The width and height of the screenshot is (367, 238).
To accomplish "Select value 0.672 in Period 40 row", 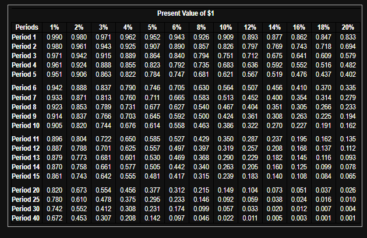I will tap(55, 218).
